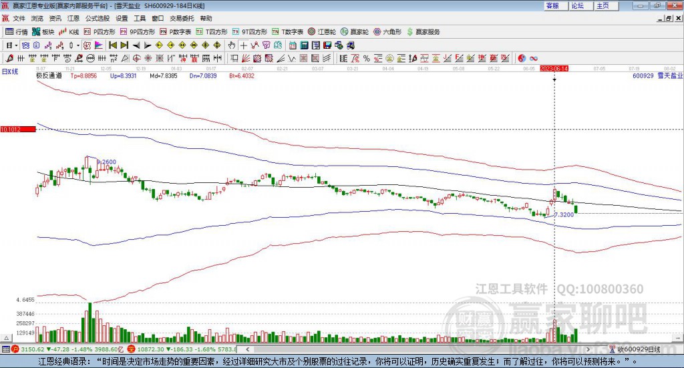Open the 9P四方形 tool
684x368 pixels.
(138, 32)
